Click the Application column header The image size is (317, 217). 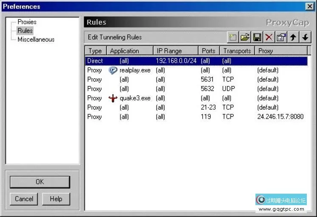(124, 51)
